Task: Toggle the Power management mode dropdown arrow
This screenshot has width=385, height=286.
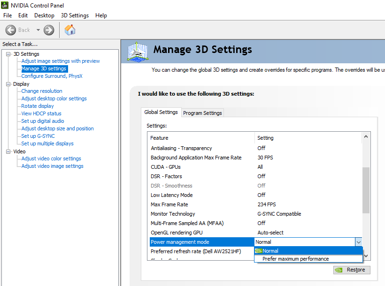Action: pos(359,242)
